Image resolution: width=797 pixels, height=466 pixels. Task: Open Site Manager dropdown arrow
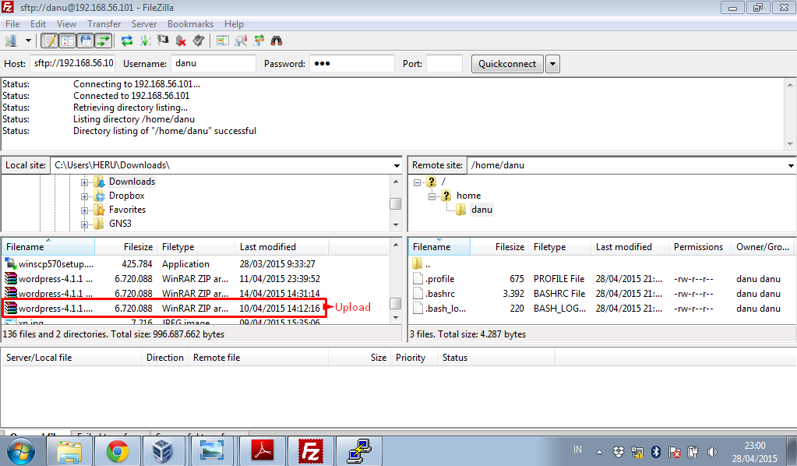point(28,41)
